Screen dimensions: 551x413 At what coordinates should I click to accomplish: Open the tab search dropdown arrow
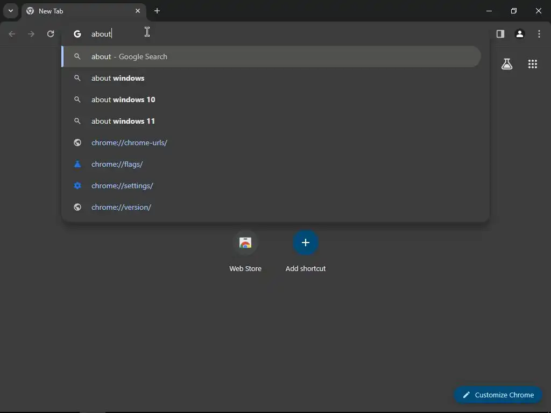[x=11, y=11]
